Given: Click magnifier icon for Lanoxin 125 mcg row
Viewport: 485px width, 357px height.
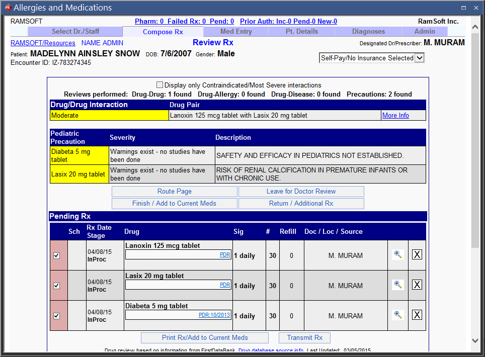Looking at the screenshot, I should [398, 255].
